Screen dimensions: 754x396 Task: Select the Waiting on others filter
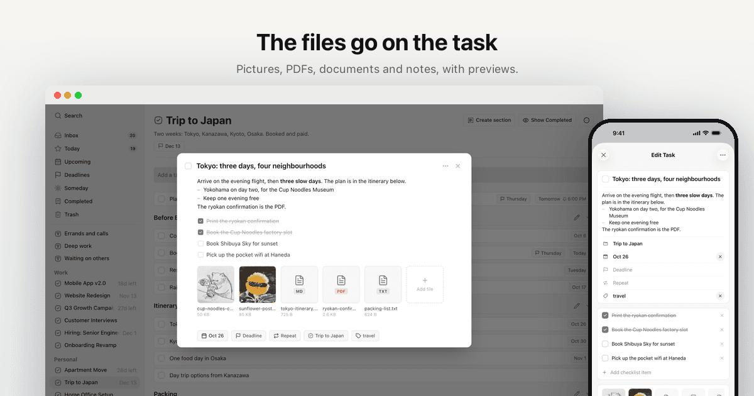(96, 258)
